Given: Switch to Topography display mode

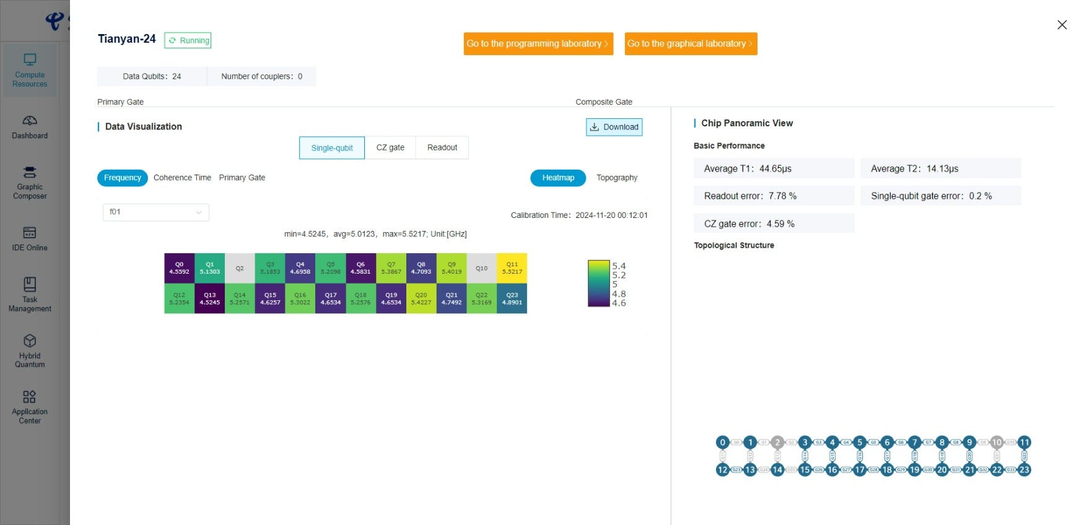Looking at the screenshot, I should coord(617,178).
